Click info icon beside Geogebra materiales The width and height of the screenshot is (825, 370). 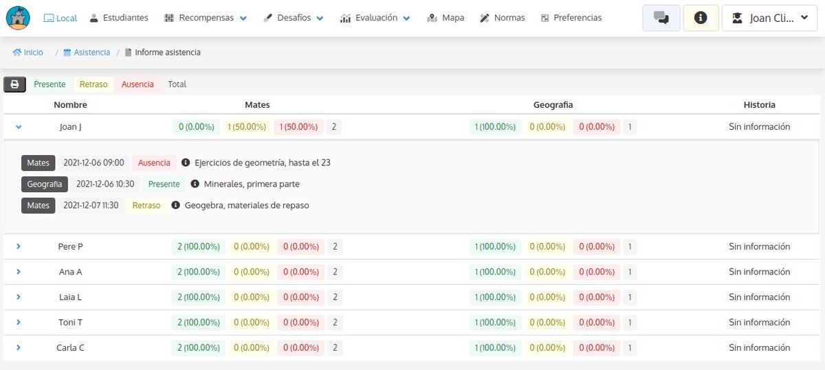(175, 205)
